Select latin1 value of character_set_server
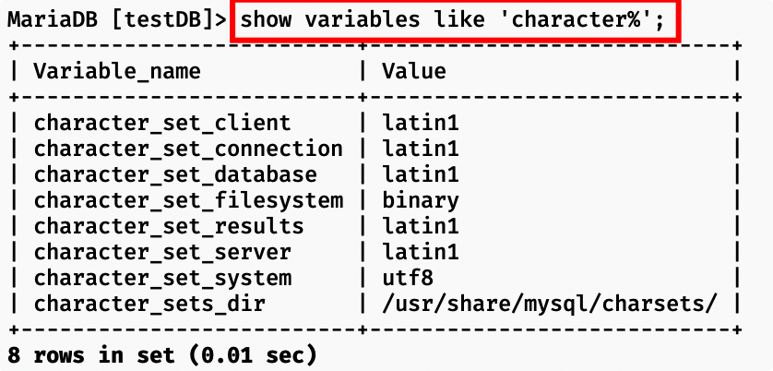 (x=421, y=252)
